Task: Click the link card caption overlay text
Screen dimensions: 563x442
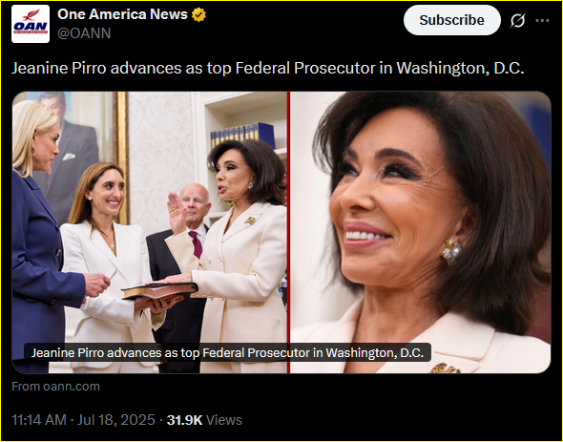Action: tap(227, 352)
